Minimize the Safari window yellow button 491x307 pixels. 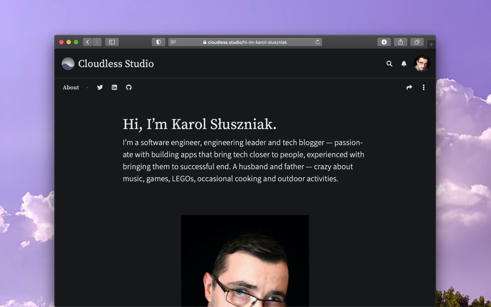(x=69, y=42)
